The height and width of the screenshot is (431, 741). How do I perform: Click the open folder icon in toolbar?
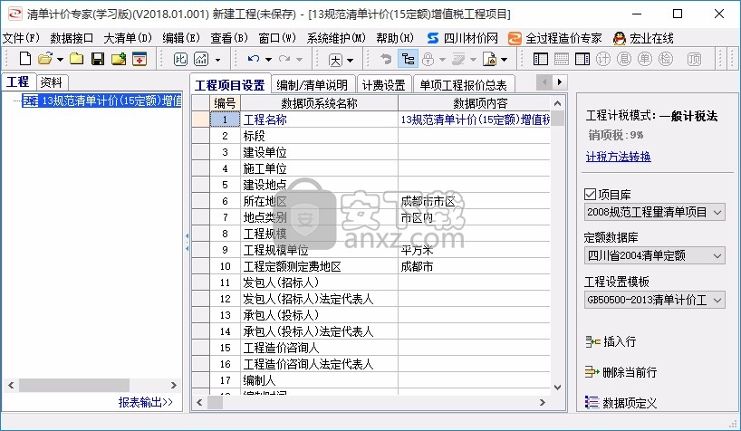click(45, 59)
